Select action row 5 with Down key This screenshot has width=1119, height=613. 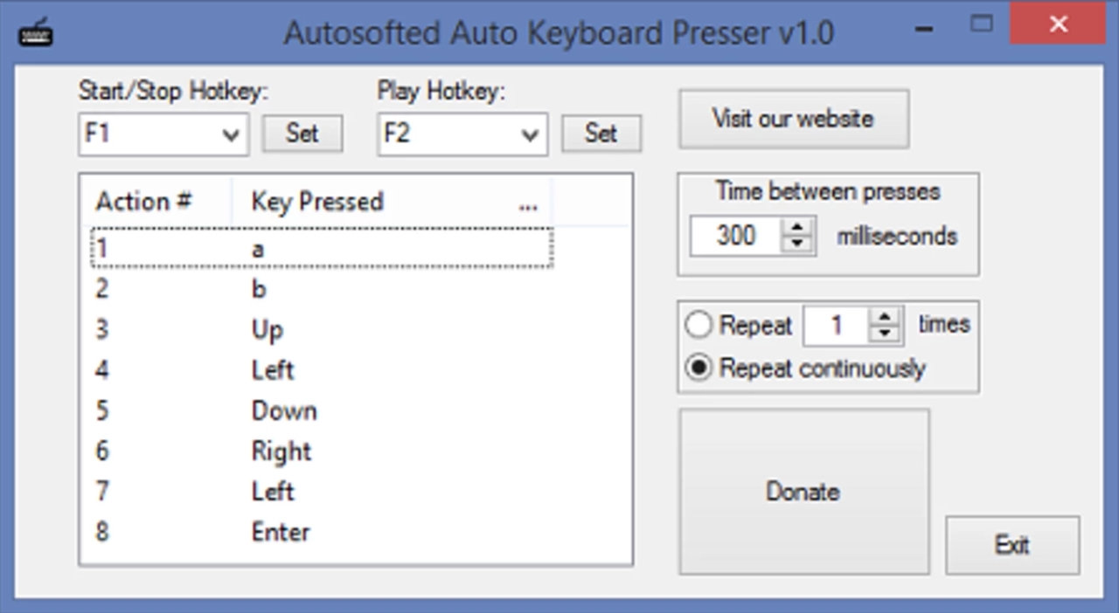pos(322,410)
